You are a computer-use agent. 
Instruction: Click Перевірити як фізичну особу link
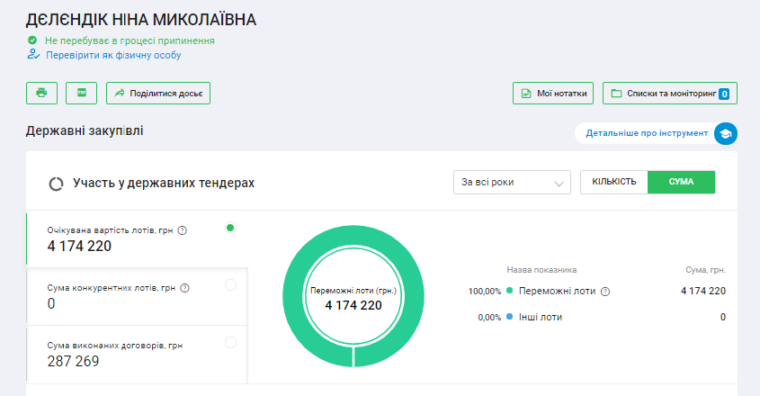coord(113,55)
